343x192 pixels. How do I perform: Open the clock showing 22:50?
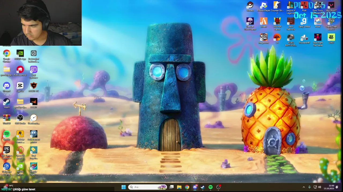pyautogui.click(x=329, y=187)
